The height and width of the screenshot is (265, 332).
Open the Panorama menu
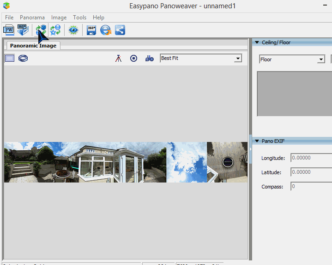32,18
